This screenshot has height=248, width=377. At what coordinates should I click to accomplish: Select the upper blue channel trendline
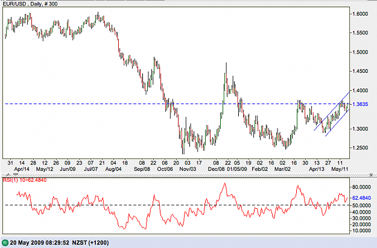click(332, 111)
